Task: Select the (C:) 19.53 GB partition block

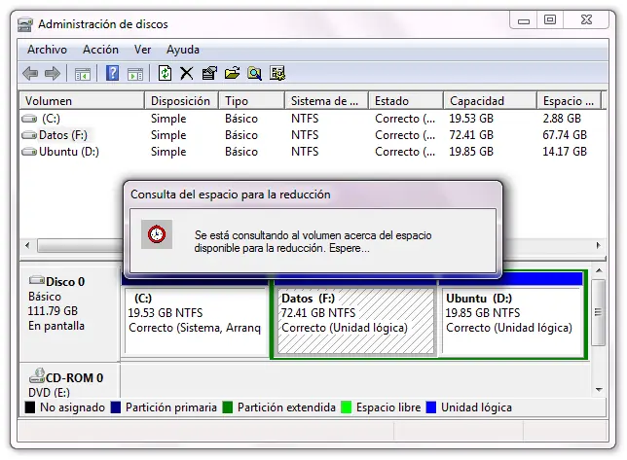Action: [x=195, y=320]
